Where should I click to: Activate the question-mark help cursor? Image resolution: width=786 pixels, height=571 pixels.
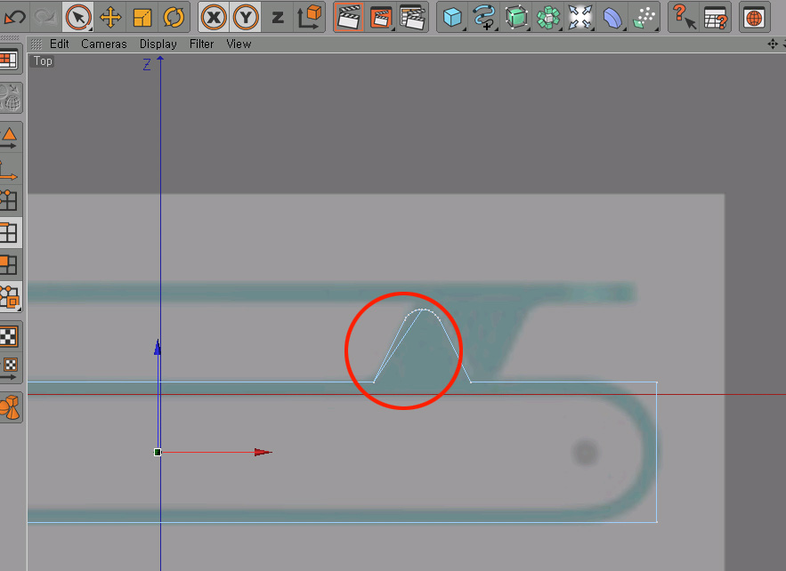(x=684, y=18)
